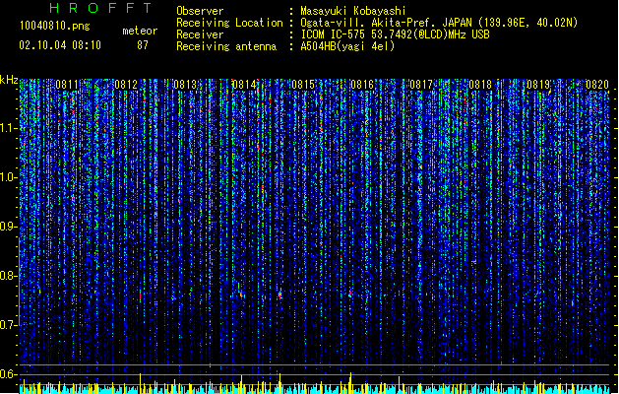Click the 0819 time marker
This screenshot has width=619, height=394.
(x=538, y=85)
